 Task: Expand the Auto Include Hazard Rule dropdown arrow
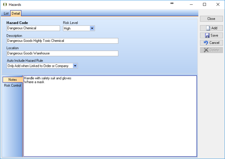[75, 66]
